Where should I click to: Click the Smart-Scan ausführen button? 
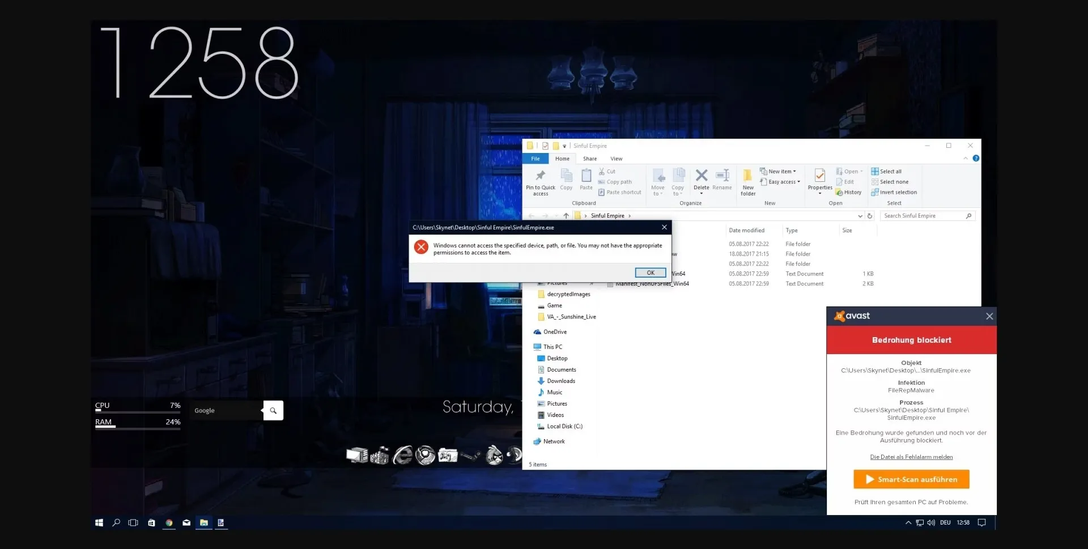point(911,479)
